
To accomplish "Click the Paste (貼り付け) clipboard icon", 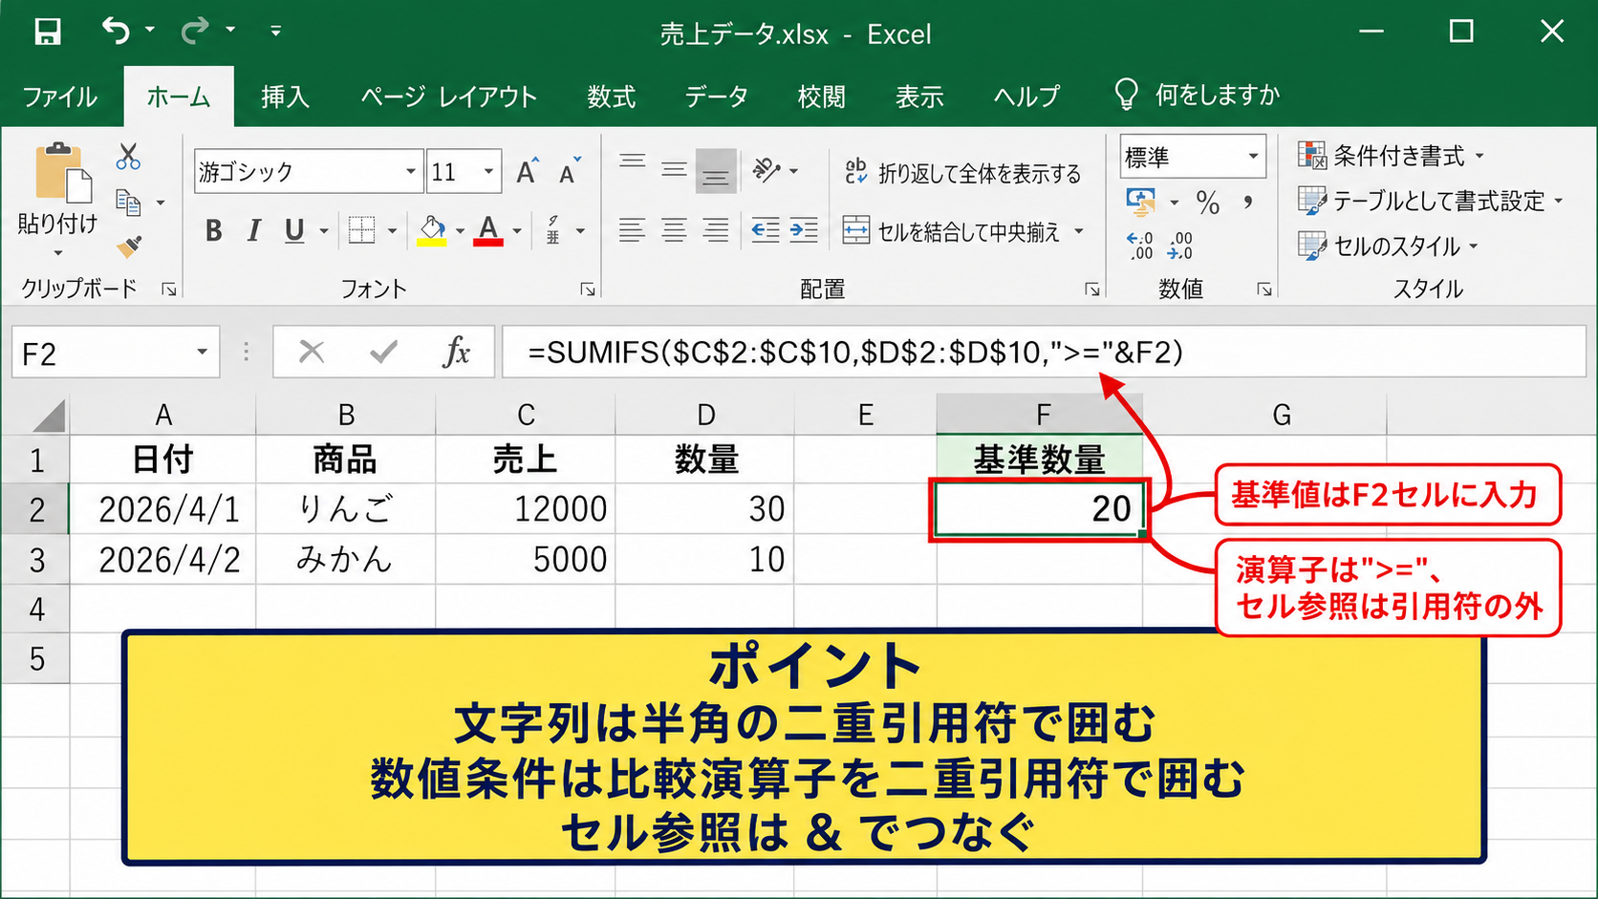I will [63, 173].
